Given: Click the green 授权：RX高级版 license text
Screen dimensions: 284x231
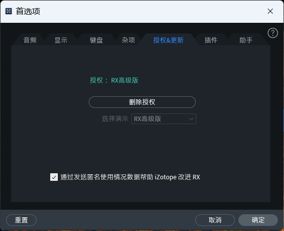Looking at the screenshot, I should [x=114, y=80].
